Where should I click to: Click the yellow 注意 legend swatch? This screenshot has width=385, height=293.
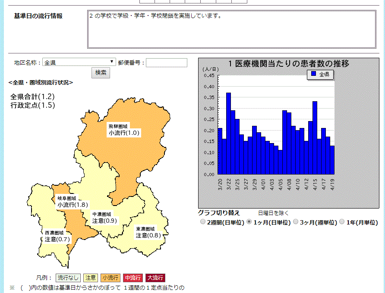coord(91,278)
